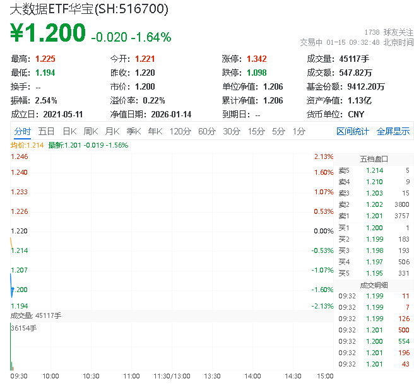Select the 1分 interval tab

point(299,131)
